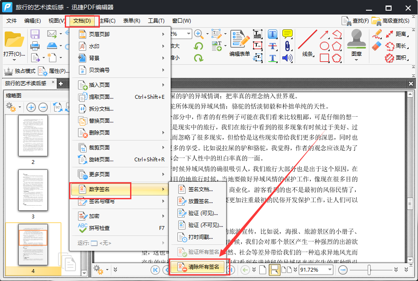Go to first page button
The width and height of the screenshot is (418, 281).
pyautogui.click(x=155, y=270)
